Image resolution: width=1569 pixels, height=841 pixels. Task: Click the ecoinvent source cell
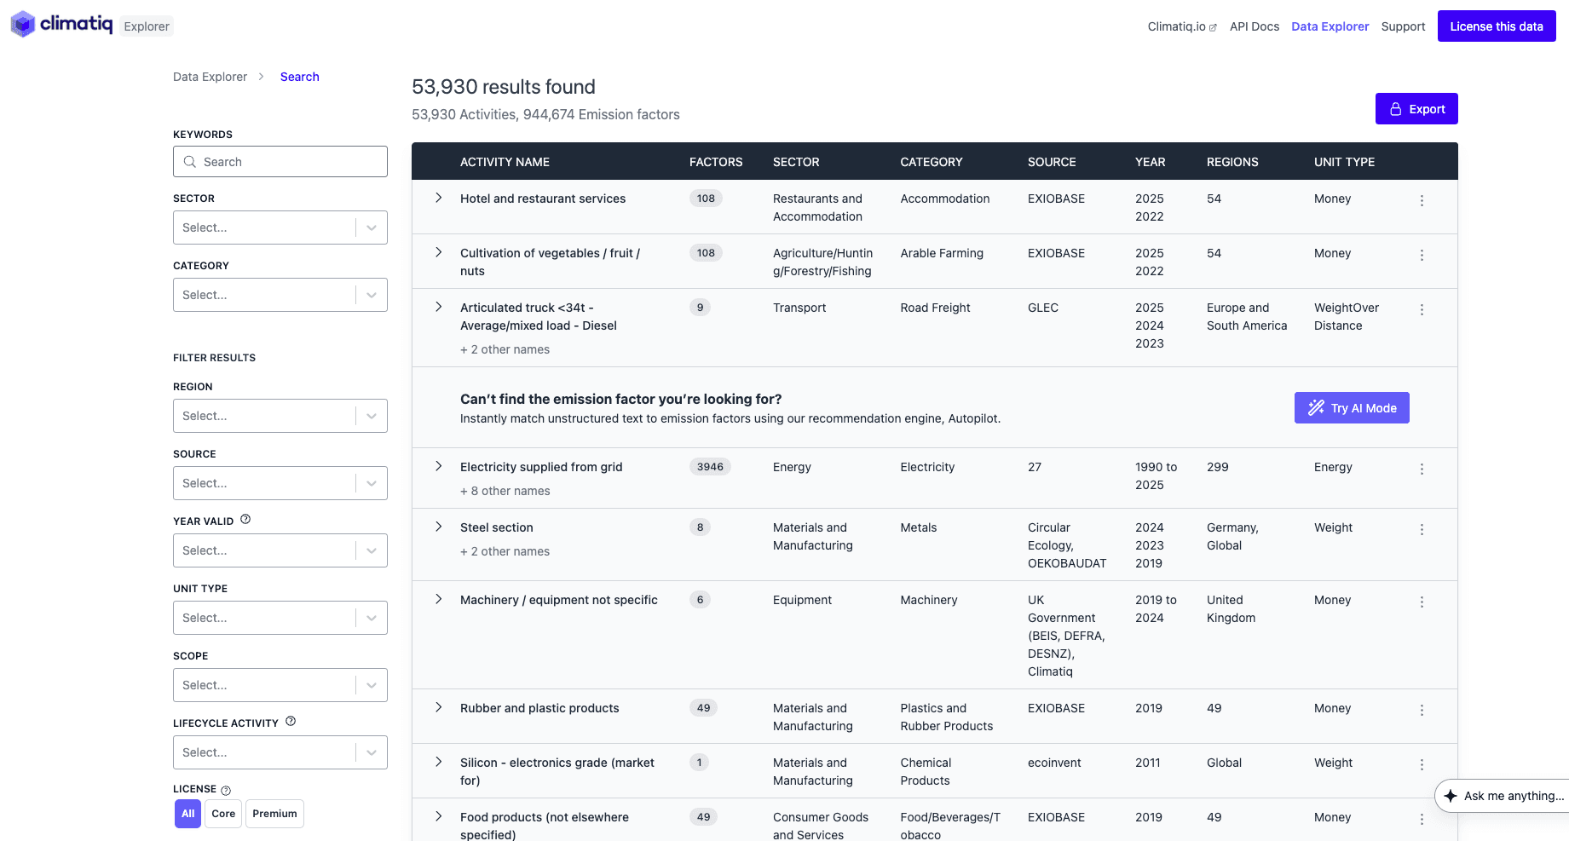[1054, 763]
